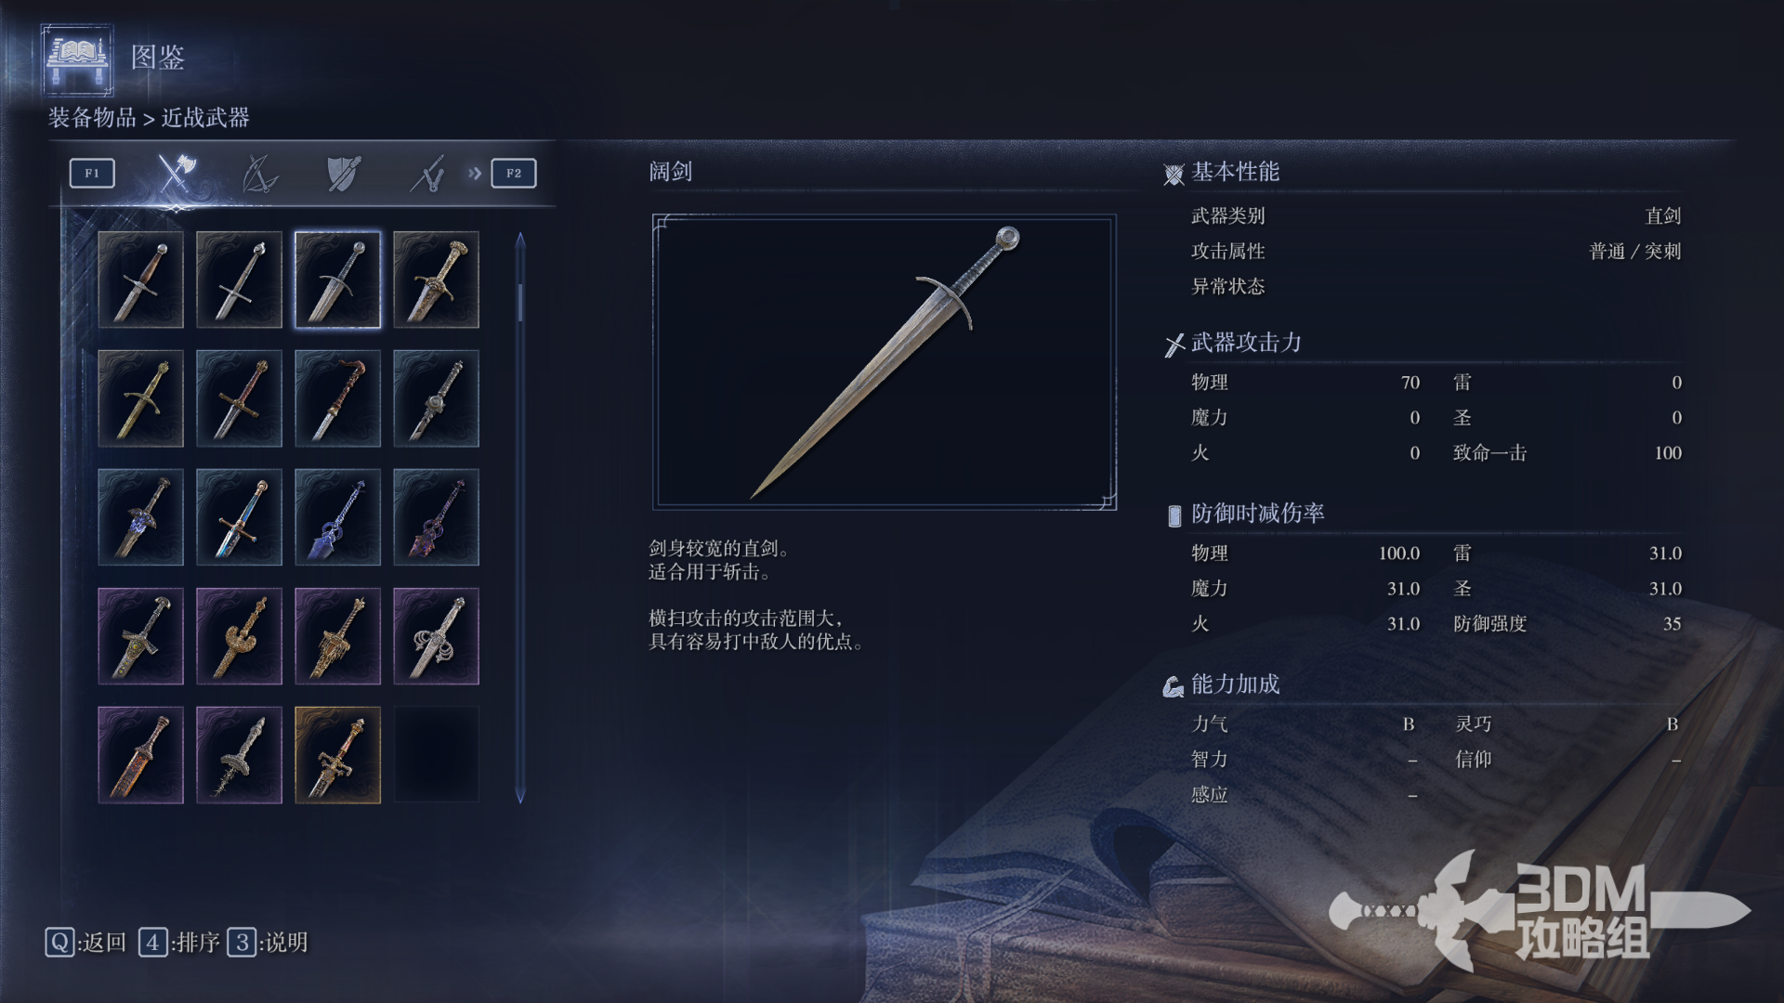The height and width of the screenshot is (1003, 1784).
Task: Click the 4 排序 sort option
Action: point(179,943)
